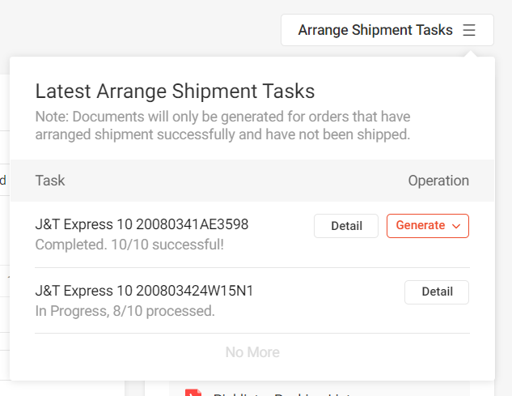The width and height of the screenshot is (512, 396).
Task: Click the Latest Arrange Shipment Tasks heading
Action: (x=175, y=90)
